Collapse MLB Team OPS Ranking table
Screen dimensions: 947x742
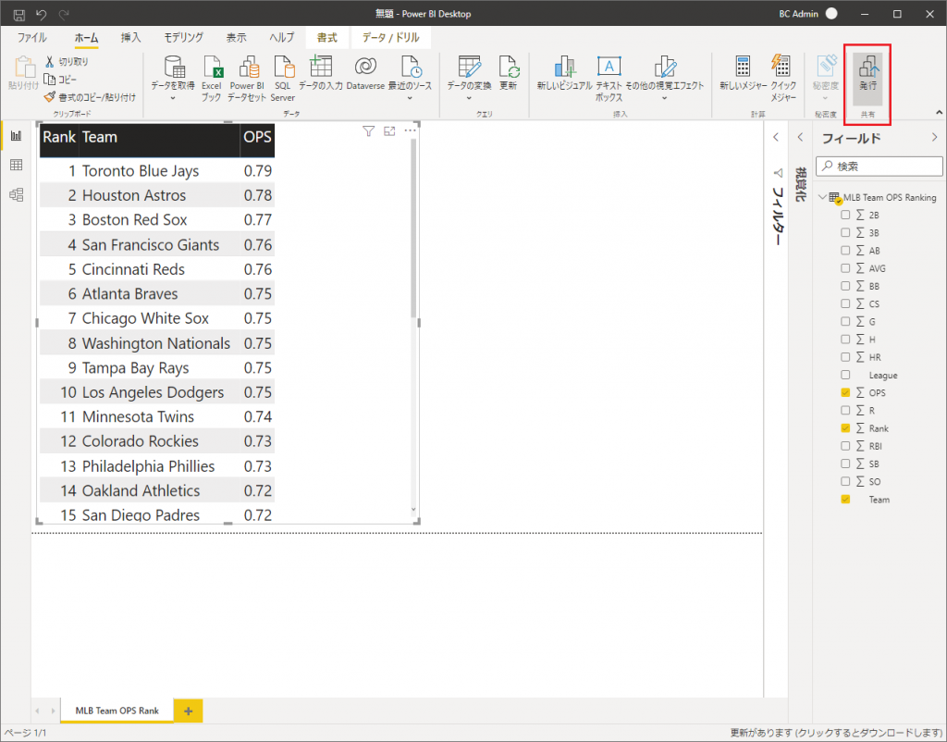click(x=822, y=197)
